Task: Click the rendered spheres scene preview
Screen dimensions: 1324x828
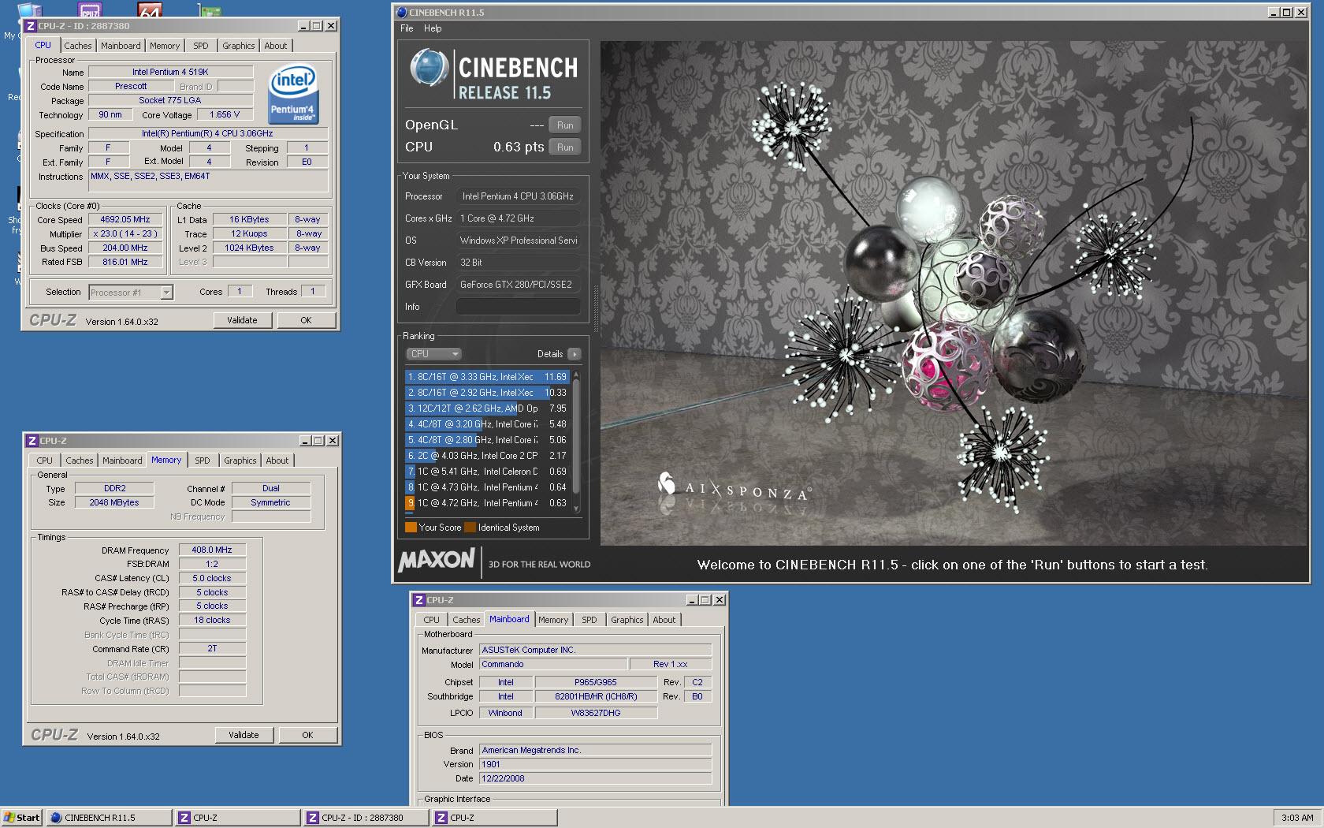Action: (x=954, y=293)
